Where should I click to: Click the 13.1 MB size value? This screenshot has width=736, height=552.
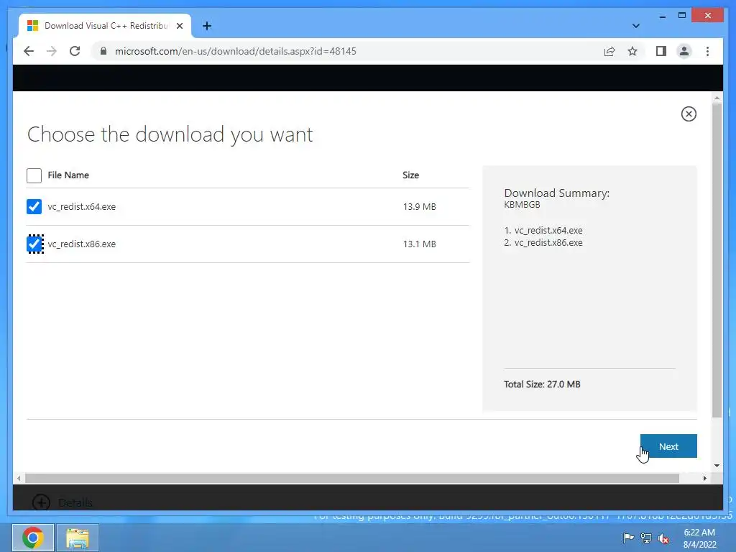(420, 244)
